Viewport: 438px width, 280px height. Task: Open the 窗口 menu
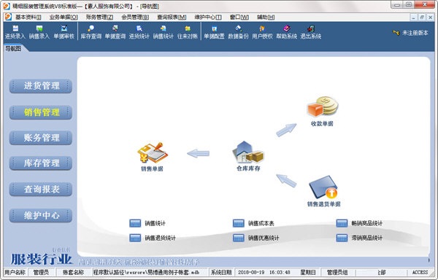[x=239, y=17]
